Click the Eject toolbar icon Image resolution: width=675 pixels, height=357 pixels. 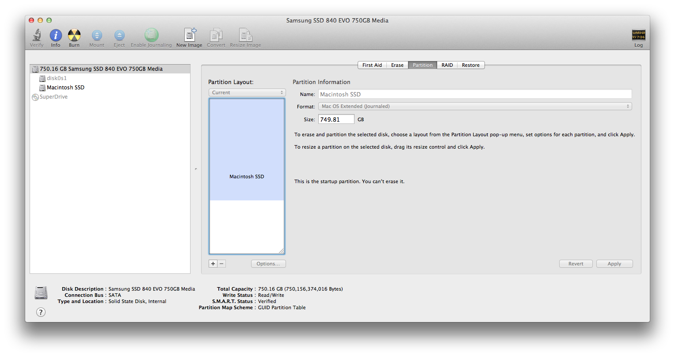[x=119, y=35]
